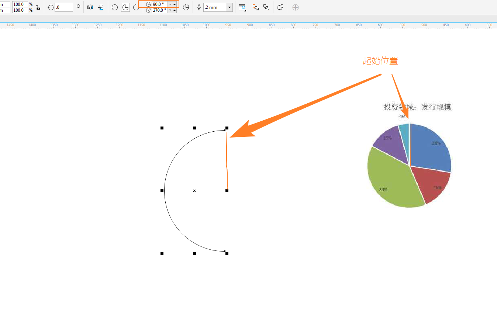Open the outline width dropdown
Viewport: 497px width, 315px height.
tap(229, 7)
